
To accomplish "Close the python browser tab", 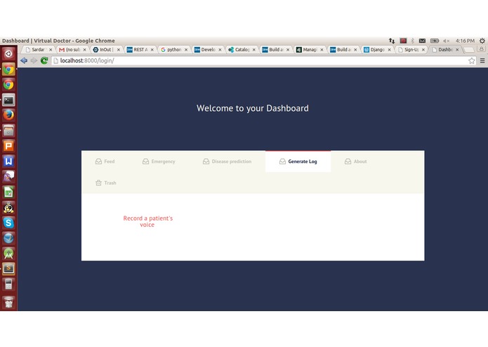I will pyautogui.click(x=186, y=49).
